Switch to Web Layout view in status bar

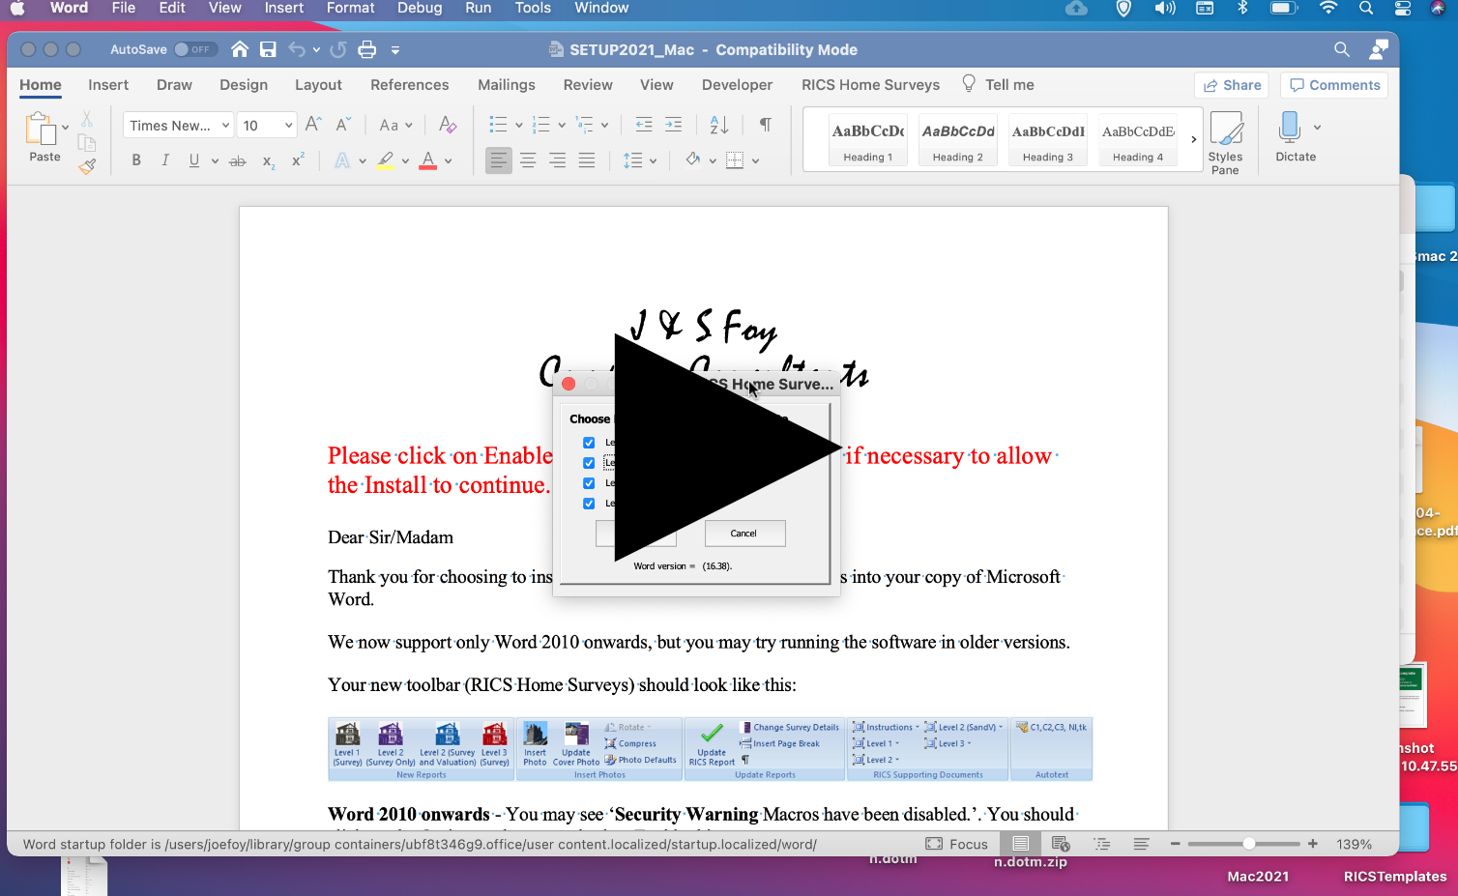coord(1061,844)
